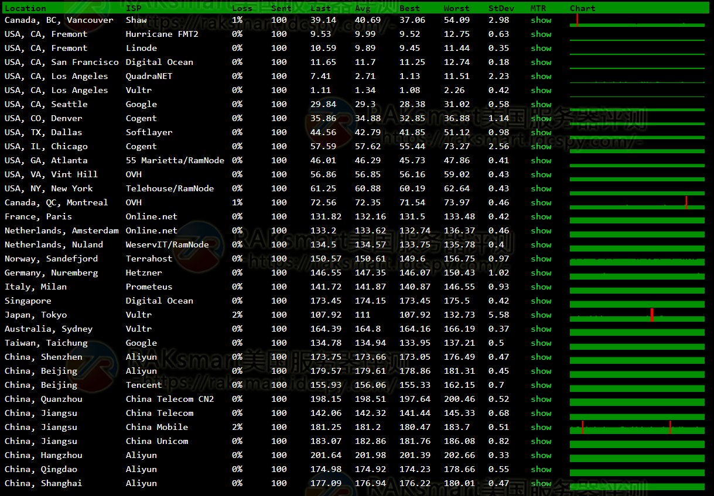Click the Last column header

pos(320,8)
